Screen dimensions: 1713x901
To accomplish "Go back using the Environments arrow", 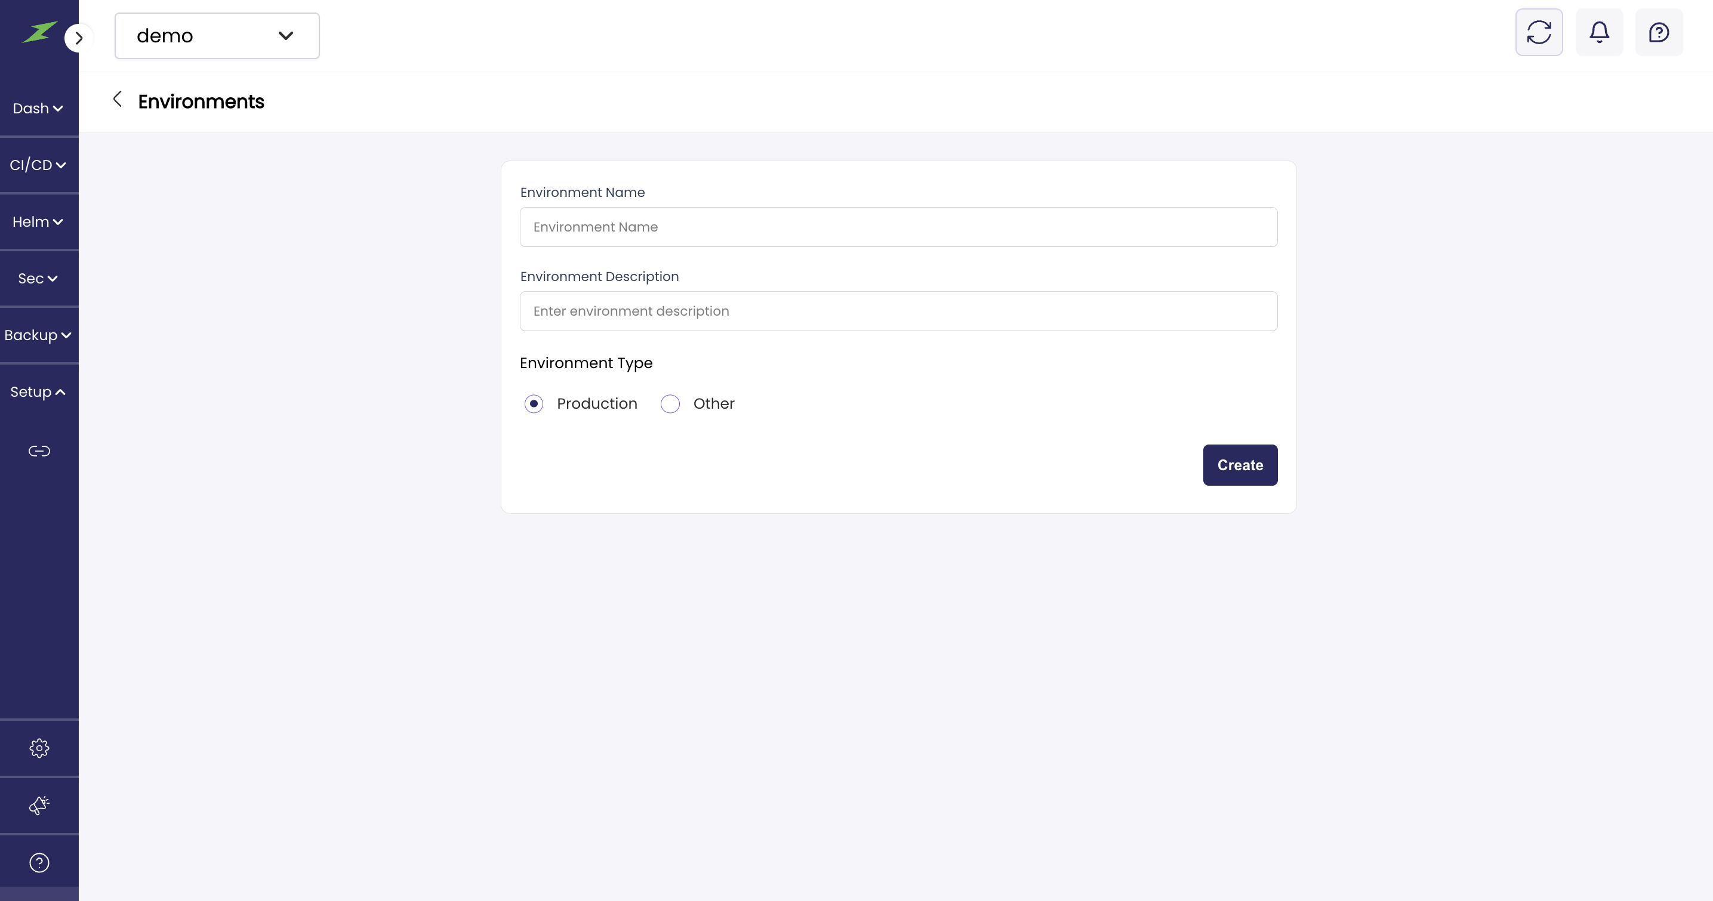I will (118, 100).
